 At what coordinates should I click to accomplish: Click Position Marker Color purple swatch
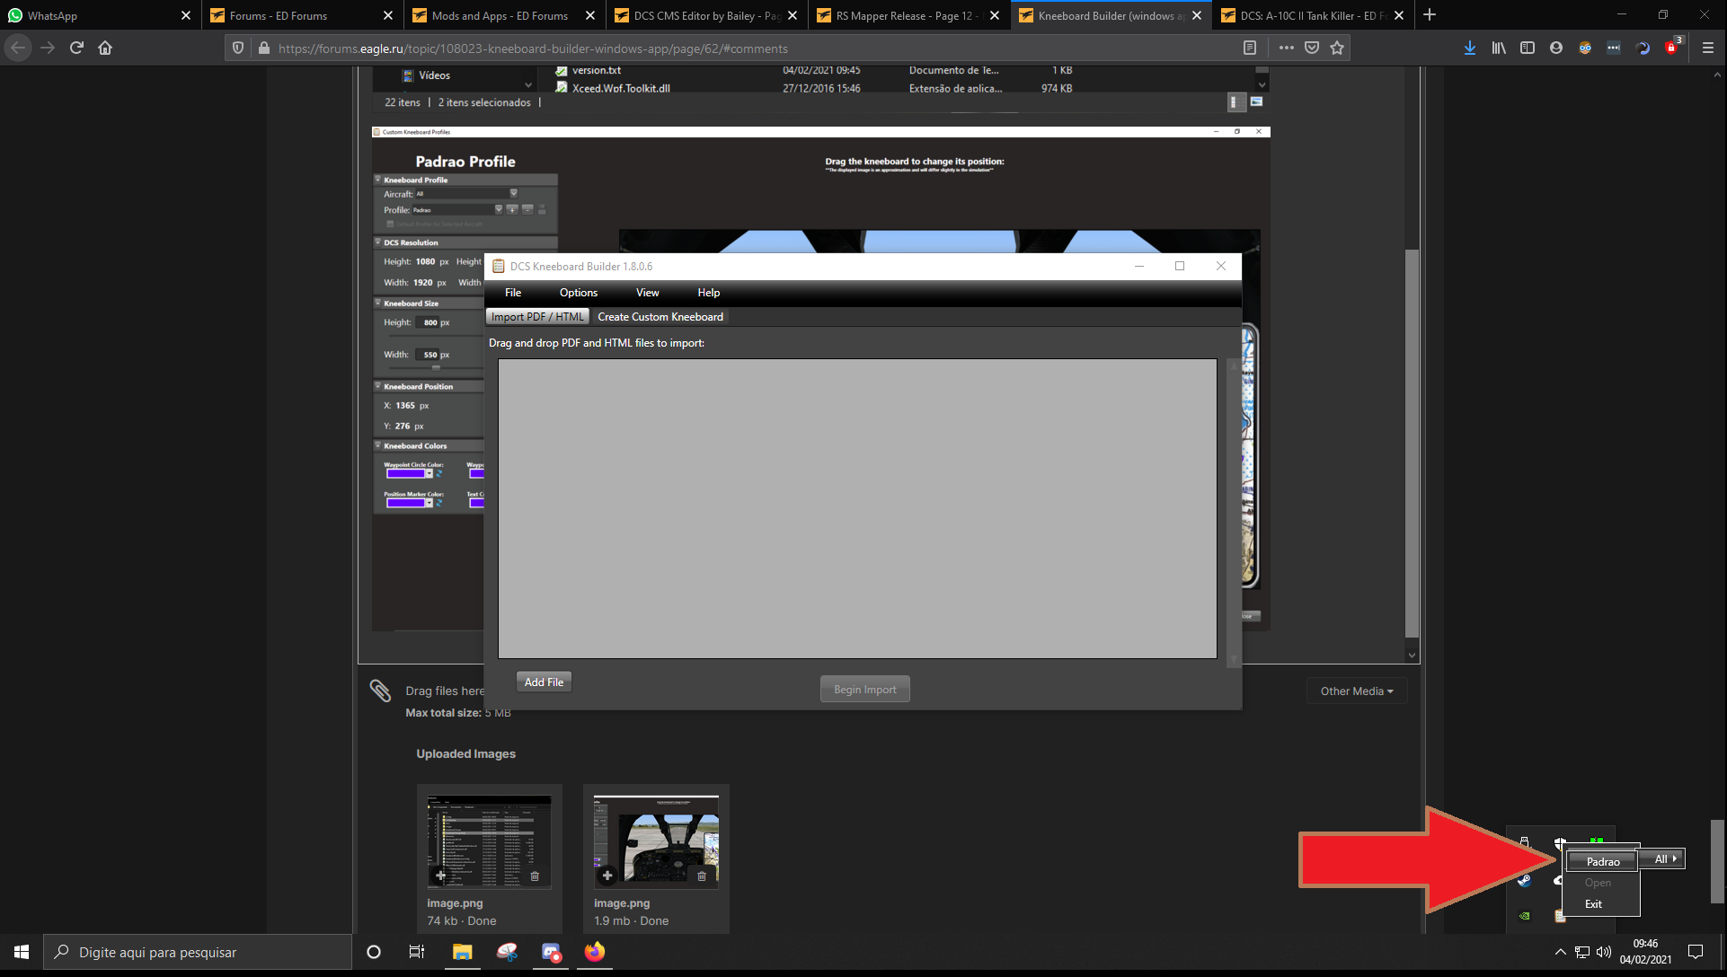[404, 503]
